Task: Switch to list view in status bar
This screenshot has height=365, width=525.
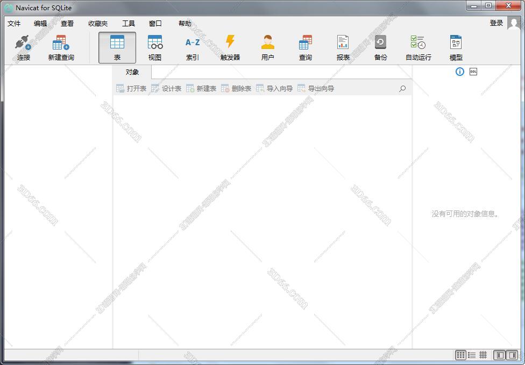Action: (472, 355)
